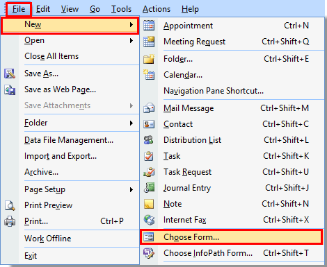
Task: Click the Ctrl+Shift+U shortcut text
Action: coord(285,172)
